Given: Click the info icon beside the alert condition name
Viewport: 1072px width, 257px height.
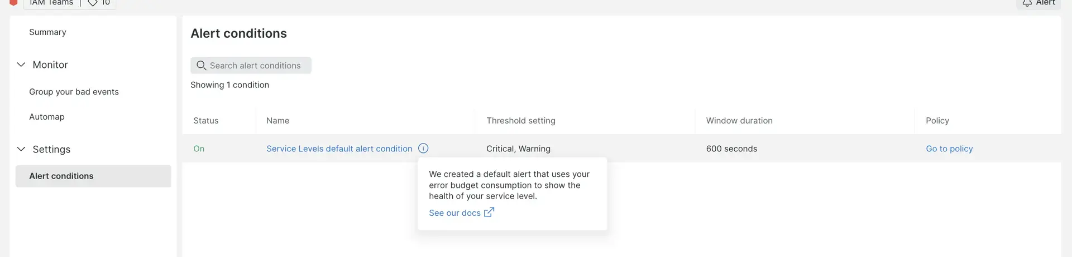Looking at the screenshot, I should pos(423,149).
